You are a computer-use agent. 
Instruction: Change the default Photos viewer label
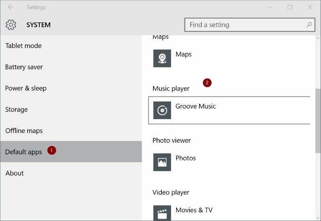pos(186,158)
